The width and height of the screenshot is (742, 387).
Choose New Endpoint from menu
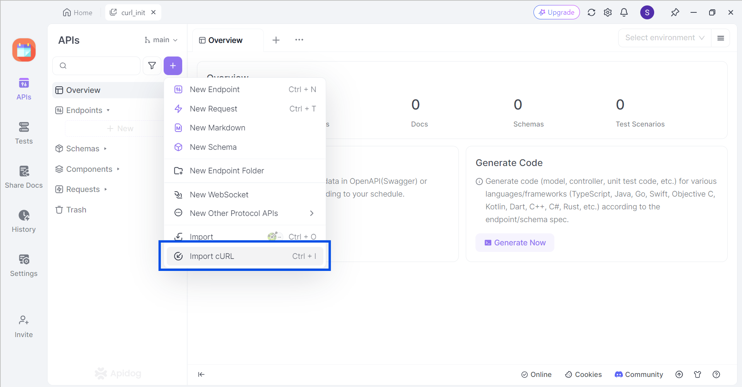pyautogui.click(x=245, y=89)
